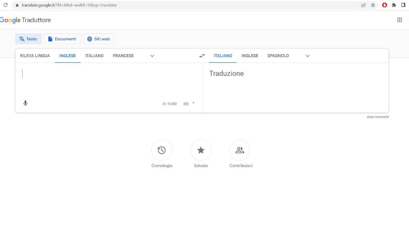The width and height of the screenshot is (409, 230).
Task: Switch to Documenti translation mode
Action: (x=62, y=39)
